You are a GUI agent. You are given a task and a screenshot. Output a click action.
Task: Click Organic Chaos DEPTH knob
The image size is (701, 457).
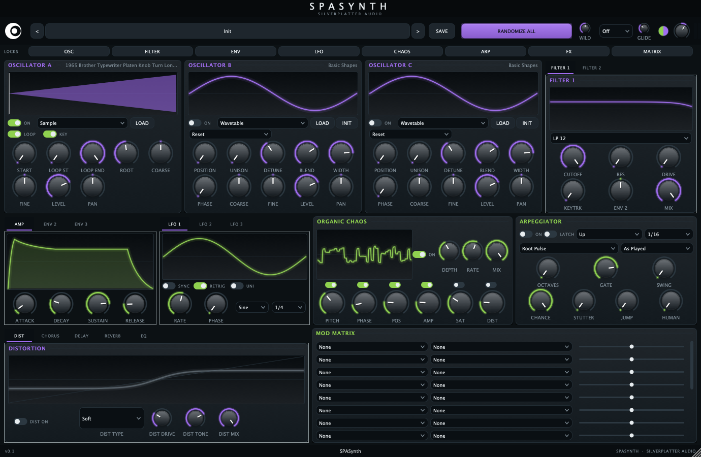point(449,251)
